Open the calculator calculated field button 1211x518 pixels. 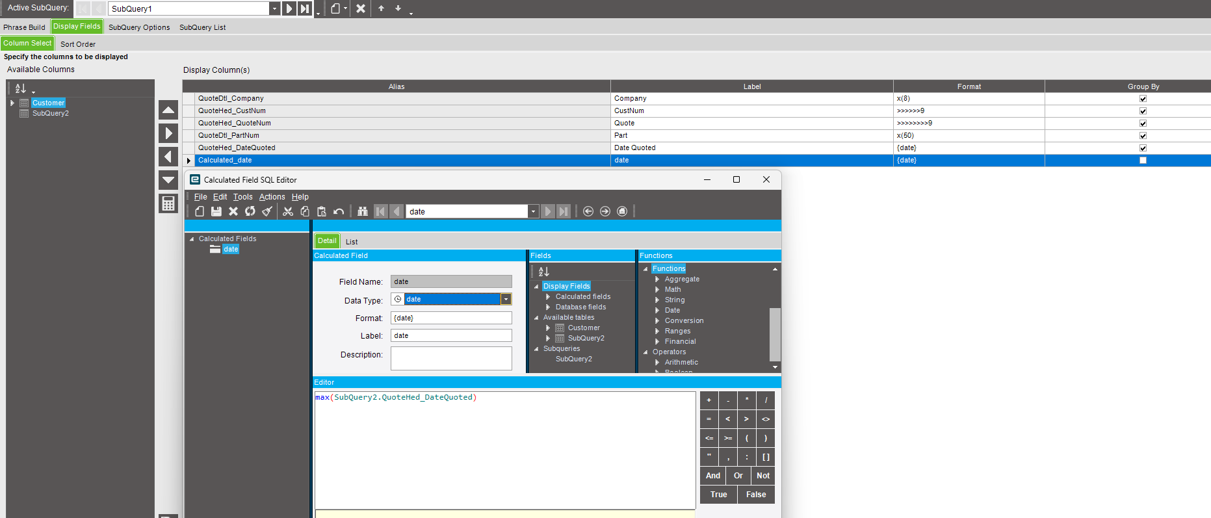click(168, 203)
